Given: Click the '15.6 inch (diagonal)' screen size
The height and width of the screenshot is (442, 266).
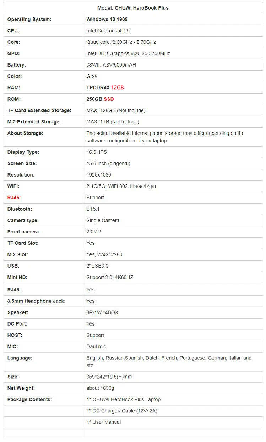Looking at the screenshot, I should (x=108, y=163).
